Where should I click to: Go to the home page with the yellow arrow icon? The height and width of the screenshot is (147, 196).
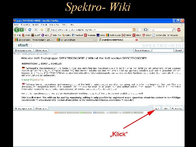[x=42, y=30]
